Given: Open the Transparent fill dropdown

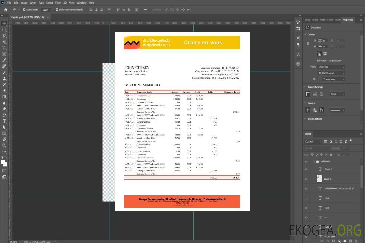Looking at the screenshot, I should (333, 79).
